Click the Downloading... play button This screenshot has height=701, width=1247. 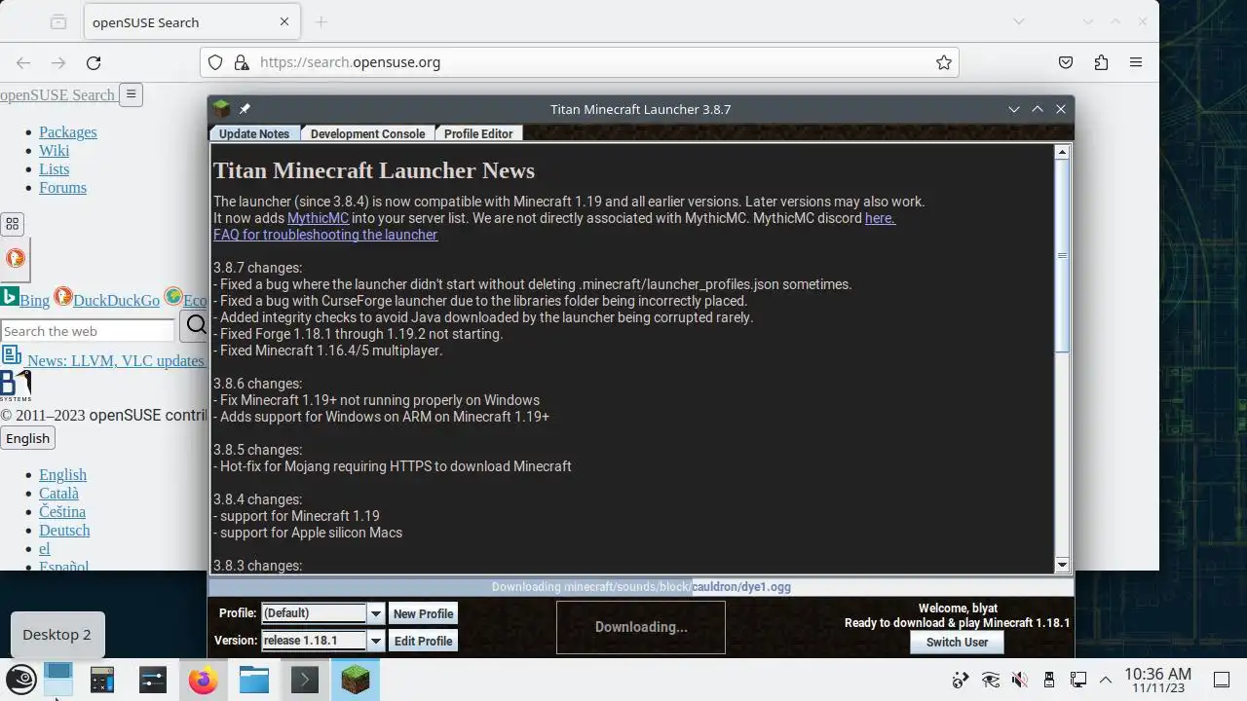(x=641, y=627)
